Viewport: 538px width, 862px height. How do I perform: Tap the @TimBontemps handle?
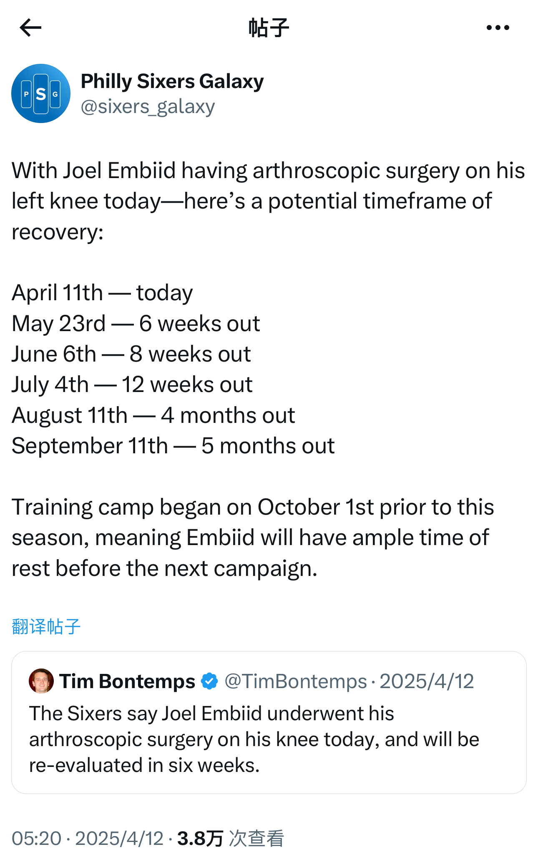click(x=295, y=681)
